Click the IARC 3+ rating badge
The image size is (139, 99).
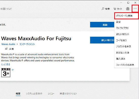pos(6,73)
